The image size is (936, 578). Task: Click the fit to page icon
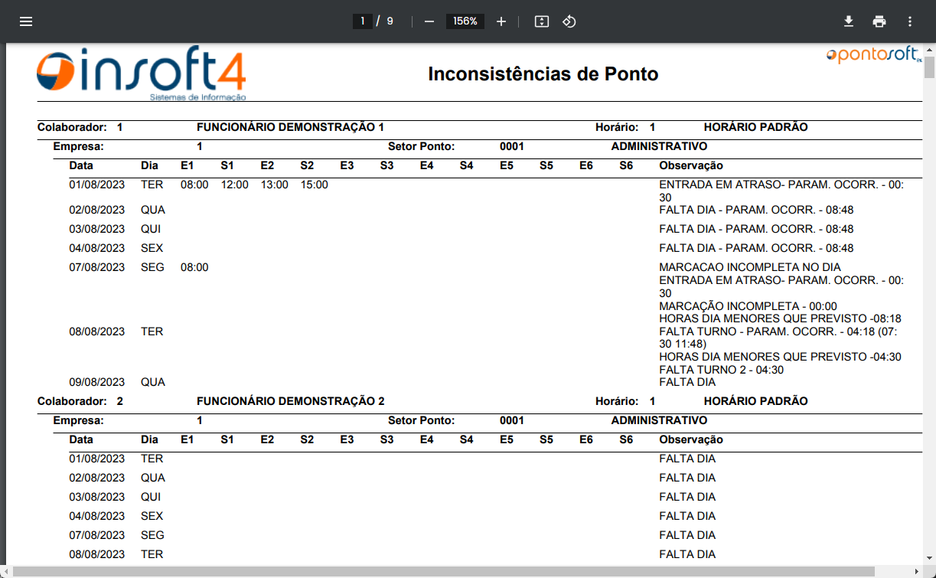(x=542, y=21)
